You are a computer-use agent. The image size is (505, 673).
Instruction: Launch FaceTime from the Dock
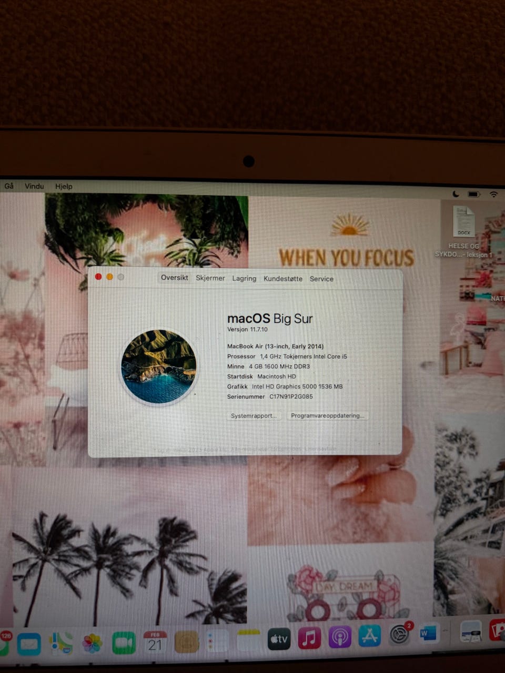pos(124,642)
